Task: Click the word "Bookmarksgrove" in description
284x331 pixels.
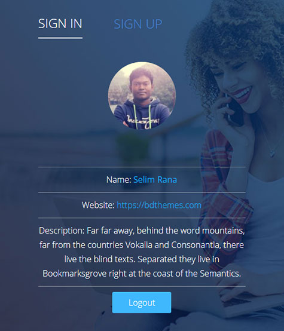Action: [75, 274]
